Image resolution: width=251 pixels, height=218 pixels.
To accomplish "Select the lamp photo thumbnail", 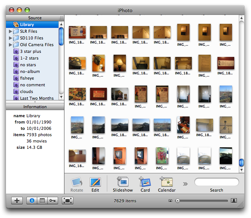I will [120, 63].
